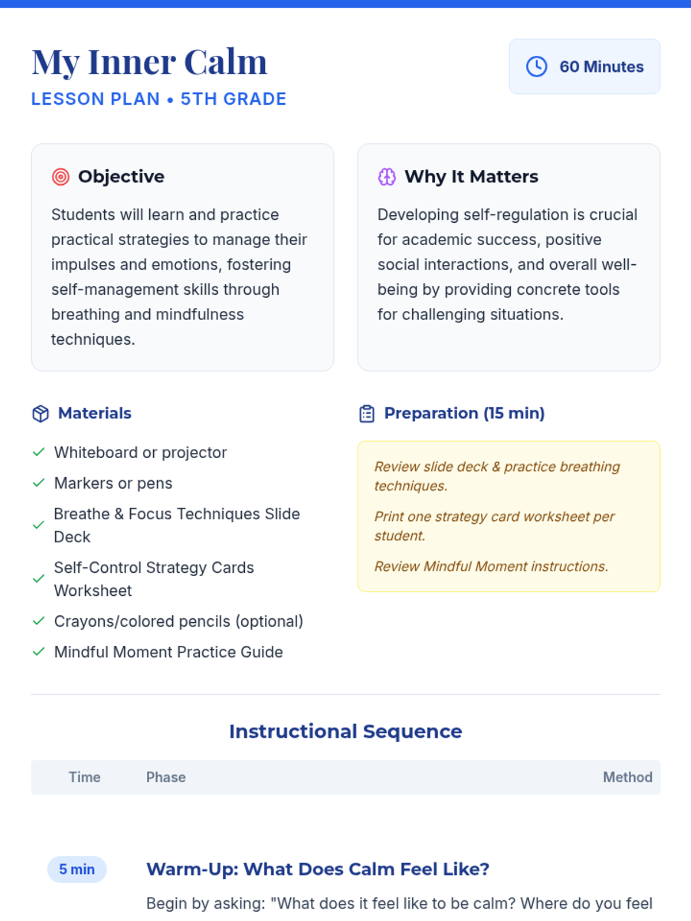Image resolution: width=691 pixels, height=921 pixels.
Task: Click the Instructional Sequence heading
Action: click(x=345, y=732)
